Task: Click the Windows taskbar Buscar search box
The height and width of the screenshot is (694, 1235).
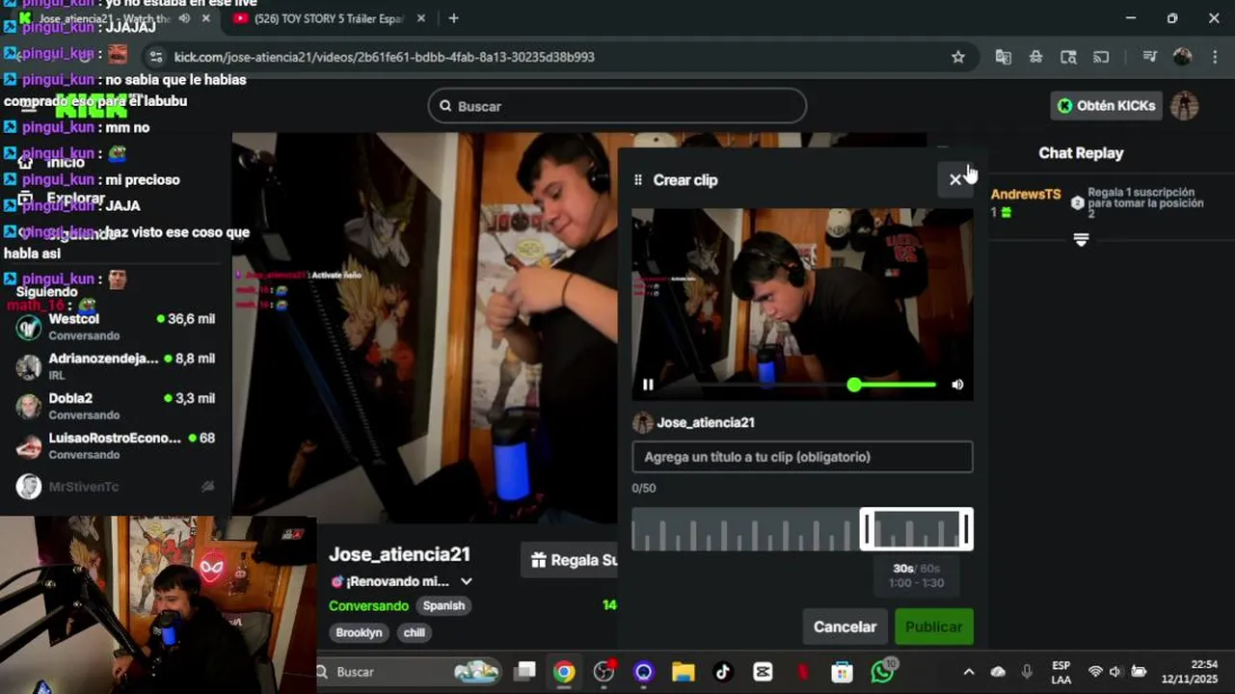Action: [410, 672]
